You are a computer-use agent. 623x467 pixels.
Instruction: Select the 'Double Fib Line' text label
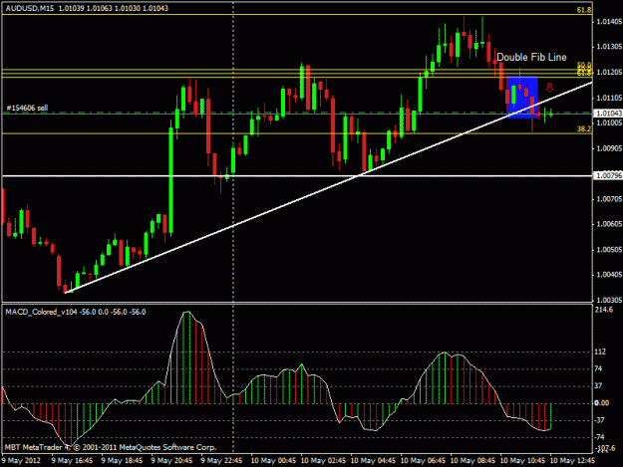(x=531, y=57)
